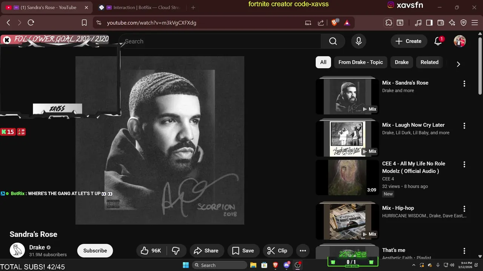Open the Drake channel avatar
Screen dimensions: 483x271
(17, 250)
